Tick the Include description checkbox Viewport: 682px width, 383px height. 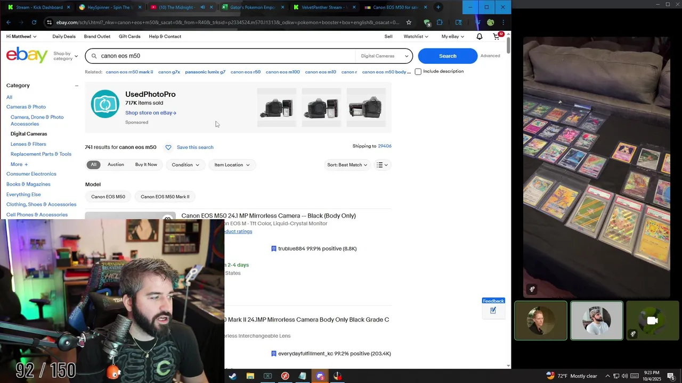tap(418, 71)
